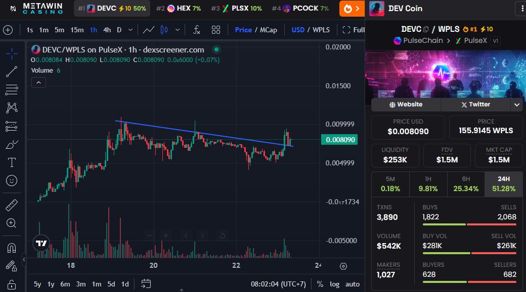Select the 1m timeframe
This screenshot has height=292, width=526.
click(x=43, y=30)
